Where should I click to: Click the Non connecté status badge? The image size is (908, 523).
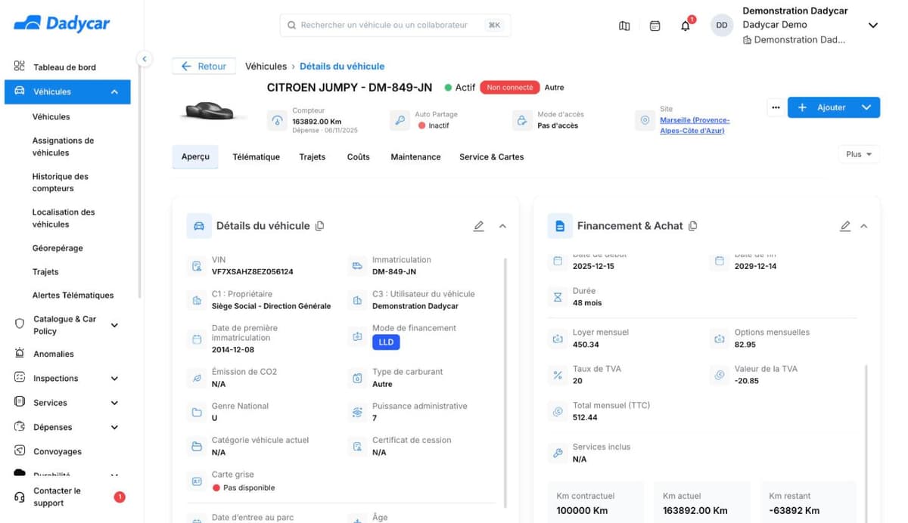click(x=510, y=88)
